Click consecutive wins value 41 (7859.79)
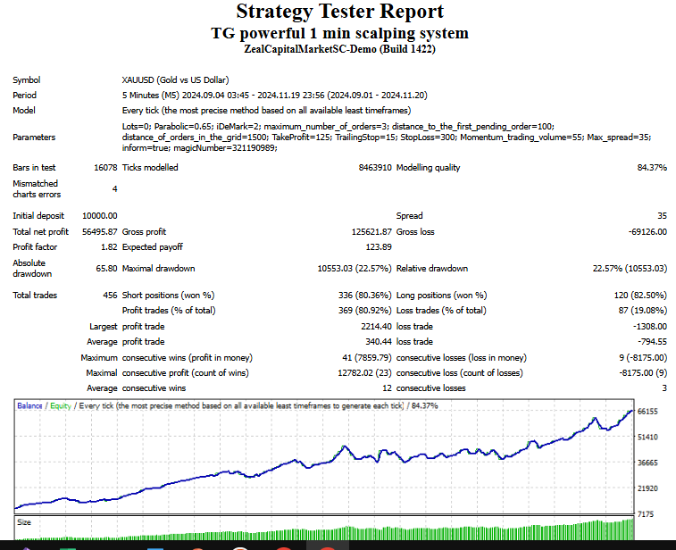This screenshot has height=550, width=676. tap(367, 358)
